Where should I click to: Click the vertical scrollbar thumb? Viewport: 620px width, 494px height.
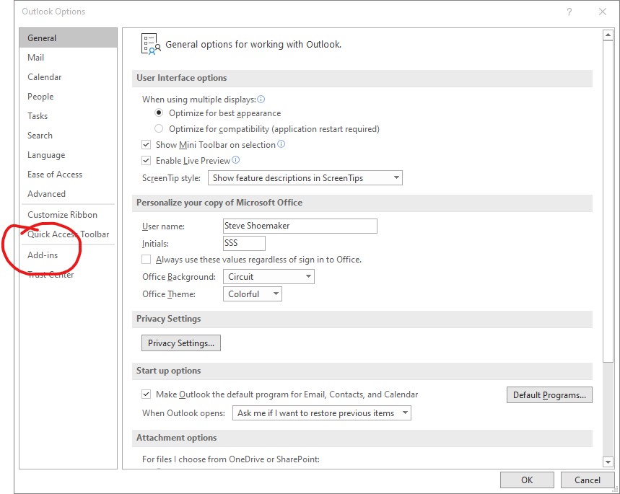(608, 201)
